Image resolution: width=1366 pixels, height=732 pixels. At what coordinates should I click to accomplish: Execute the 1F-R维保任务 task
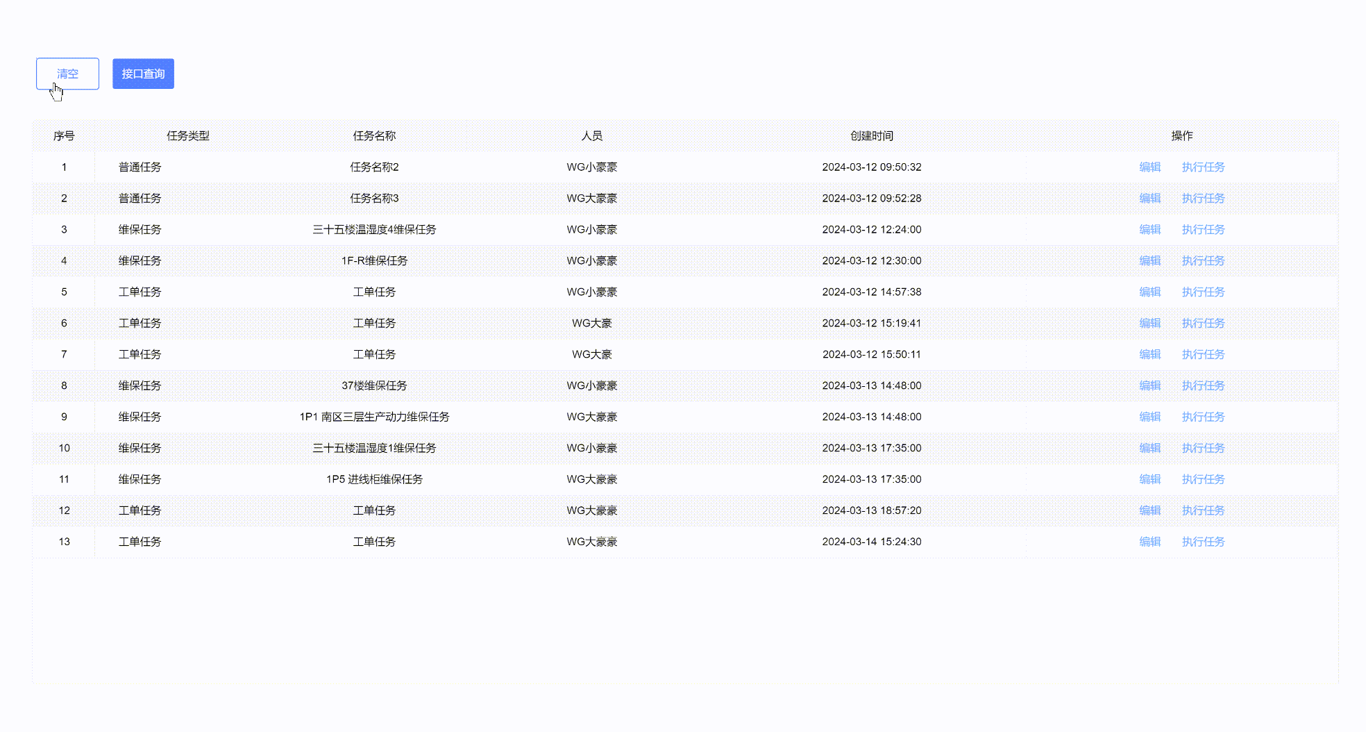tap(1203, 260)
